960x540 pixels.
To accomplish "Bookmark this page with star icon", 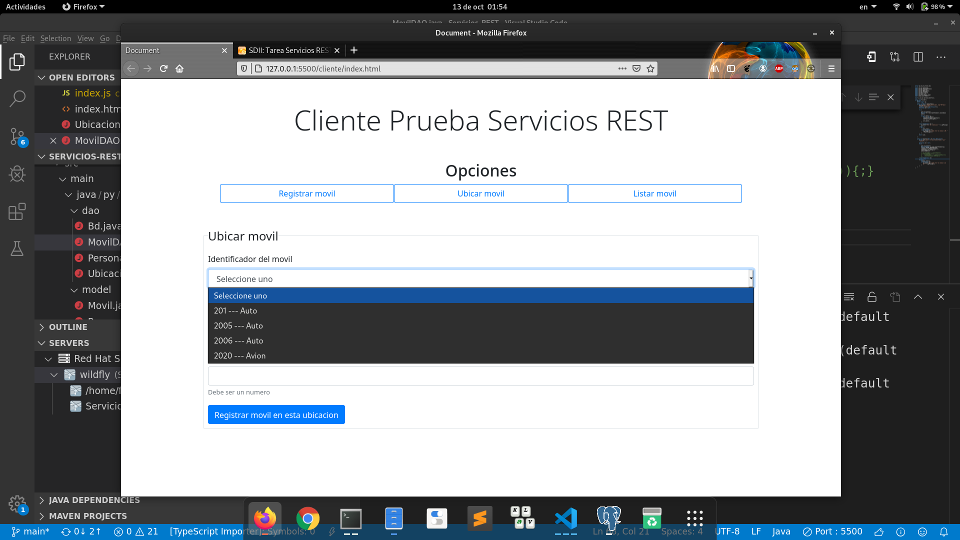I will [650, 68].
